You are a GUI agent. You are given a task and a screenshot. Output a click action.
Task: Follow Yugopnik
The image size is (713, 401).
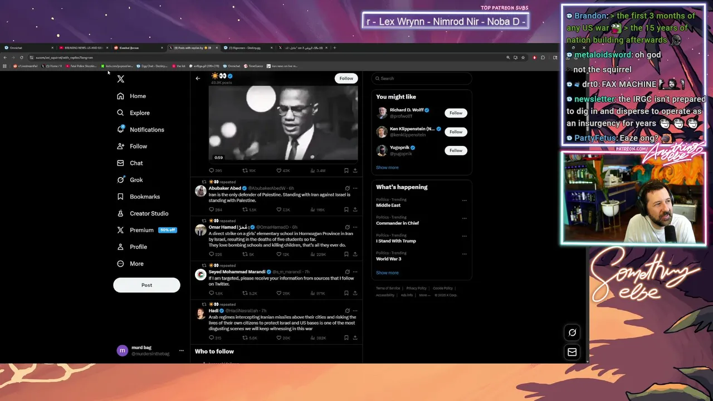click(456, 150)
